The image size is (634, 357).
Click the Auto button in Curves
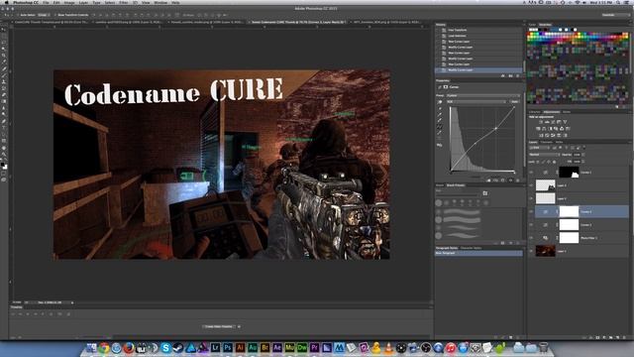[514, 101]
